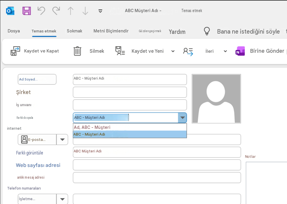This screenshot has height=204, width=287.
Task: Click the OneNote icon
Action: 240,51
